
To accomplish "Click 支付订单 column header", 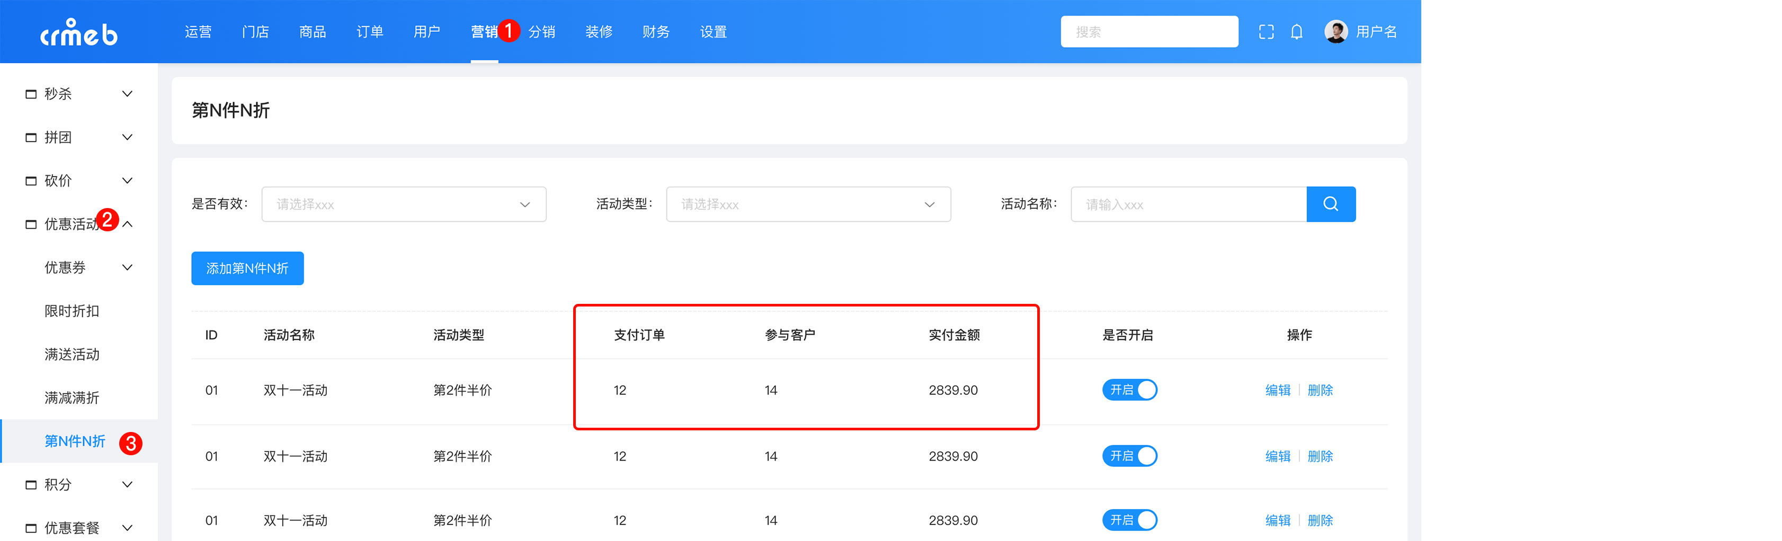I will pyautogui.click(x=639, y=335).
